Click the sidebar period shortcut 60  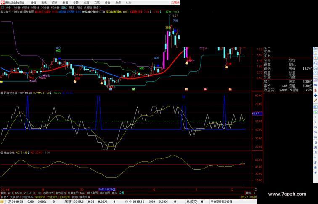[x=315, y=137]
